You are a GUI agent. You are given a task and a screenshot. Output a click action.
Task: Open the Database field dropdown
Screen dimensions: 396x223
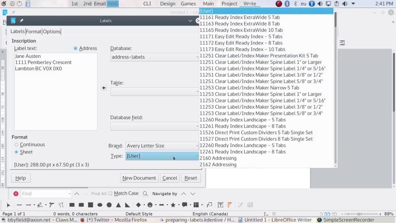pos(154,126)
